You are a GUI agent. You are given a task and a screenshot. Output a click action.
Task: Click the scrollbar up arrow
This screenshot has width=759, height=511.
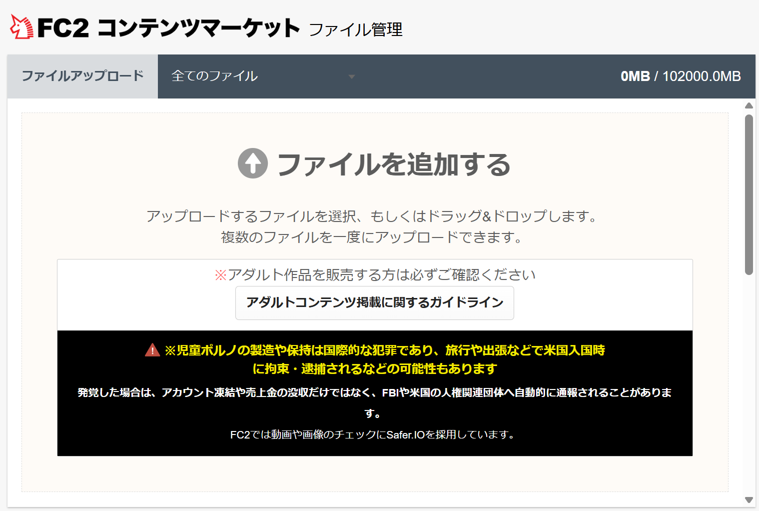tap(749, 105)
